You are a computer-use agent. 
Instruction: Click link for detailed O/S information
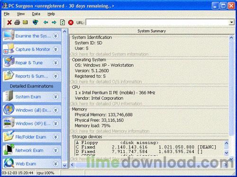pyautogui.click(x=106, y=81)
